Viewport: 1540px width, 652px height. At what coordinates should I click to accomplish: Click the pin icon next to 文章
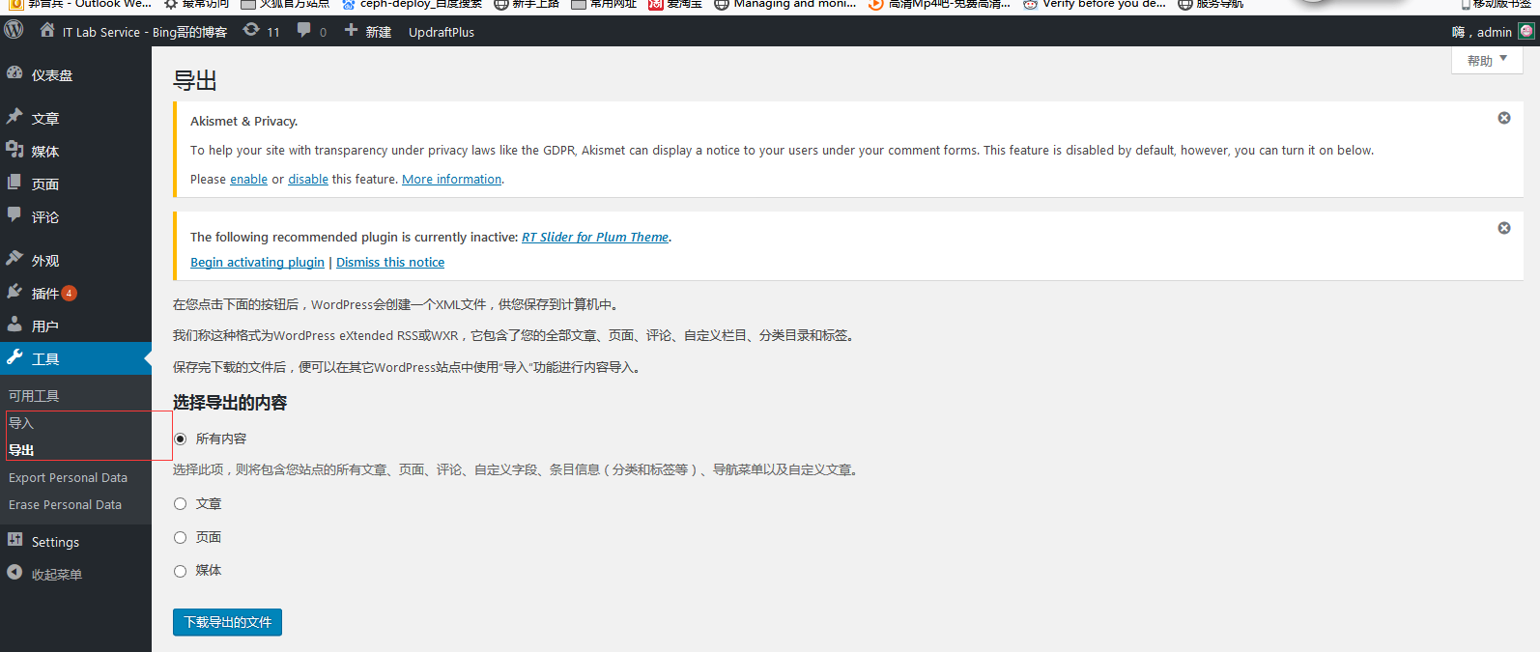[14, 117]
